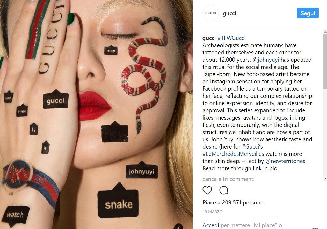Image resolution: width=327 pixels, height=229 pixels.
Task: Click the bold gucci name in caption
Action: pos(209,38)
